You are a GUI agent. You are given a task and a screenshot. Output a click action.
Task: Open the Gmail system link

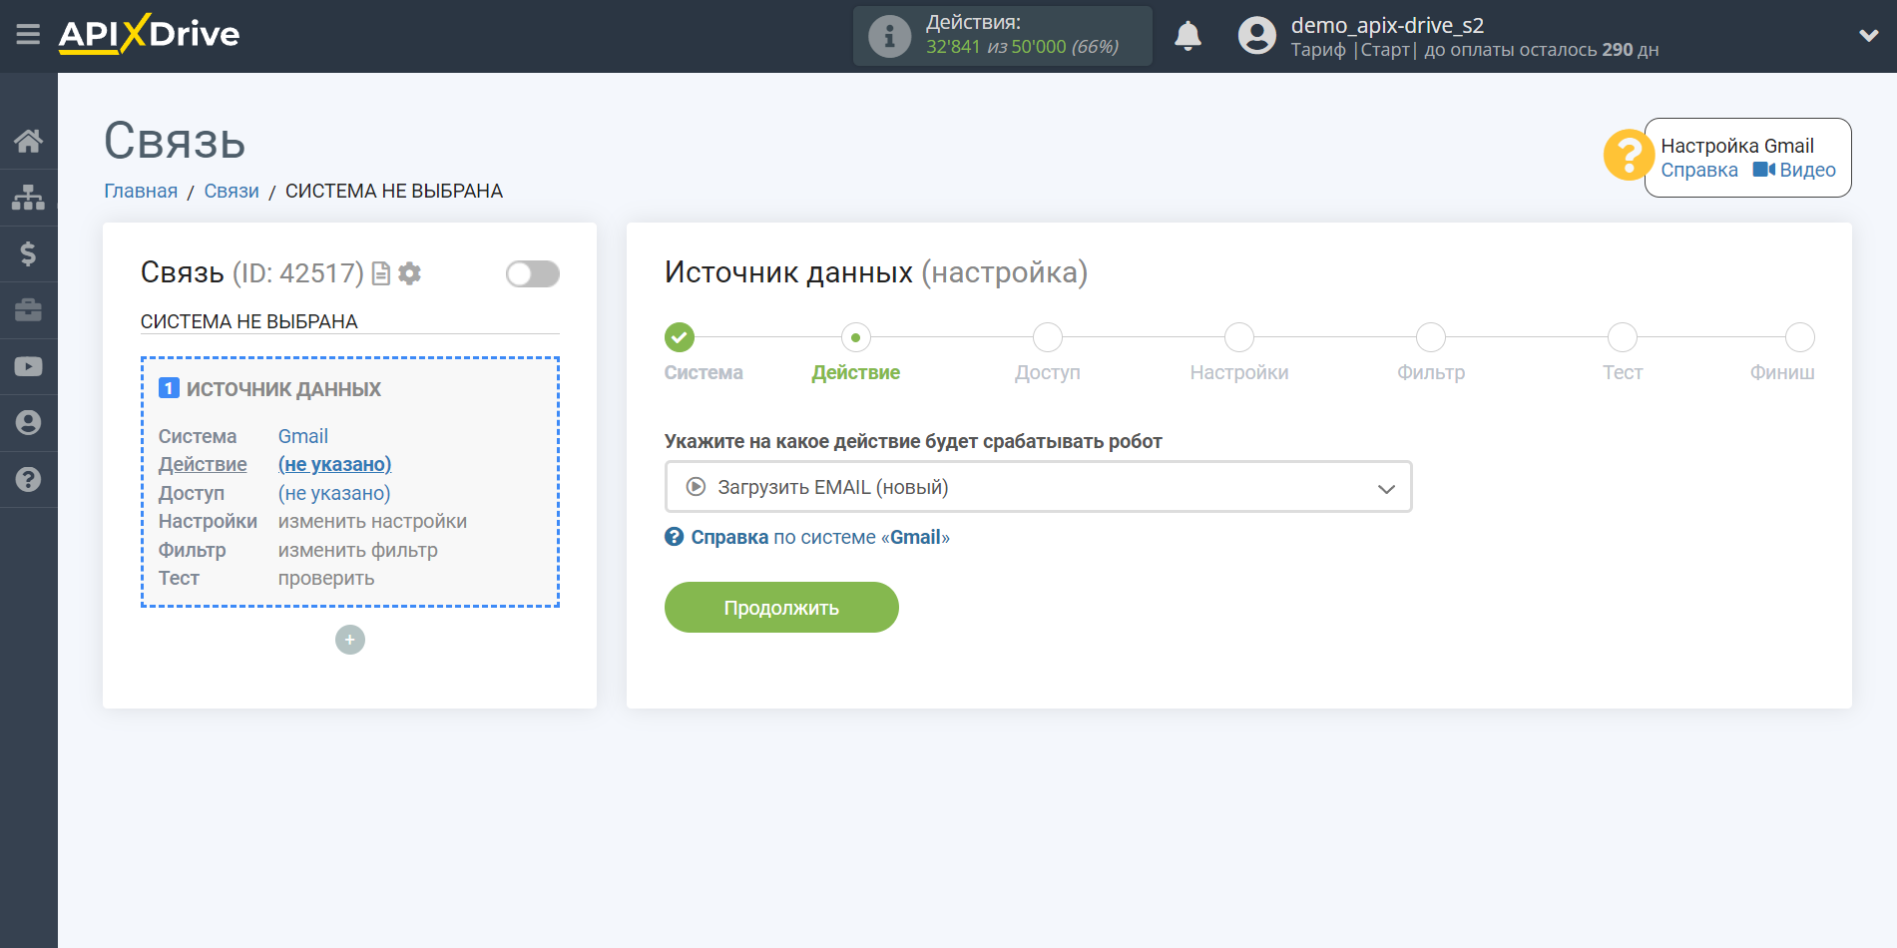coord(302,436)
